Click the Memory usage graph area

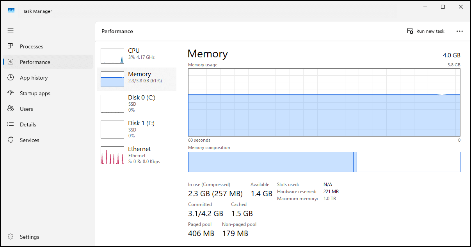point(324,102)
